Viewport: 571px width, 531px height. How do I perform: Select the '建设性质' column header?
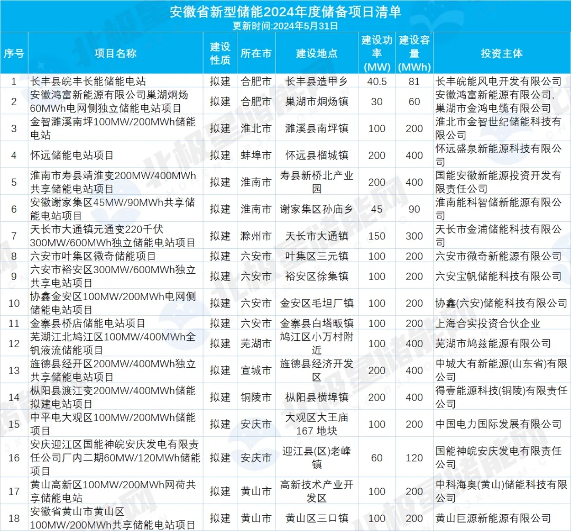(x=220, y=53)
